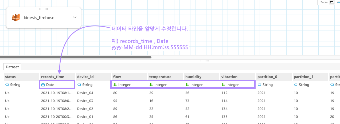Click the vibration value 112
Image resolution: width=340 pixels, height=124 pixels.
point(224,93)
